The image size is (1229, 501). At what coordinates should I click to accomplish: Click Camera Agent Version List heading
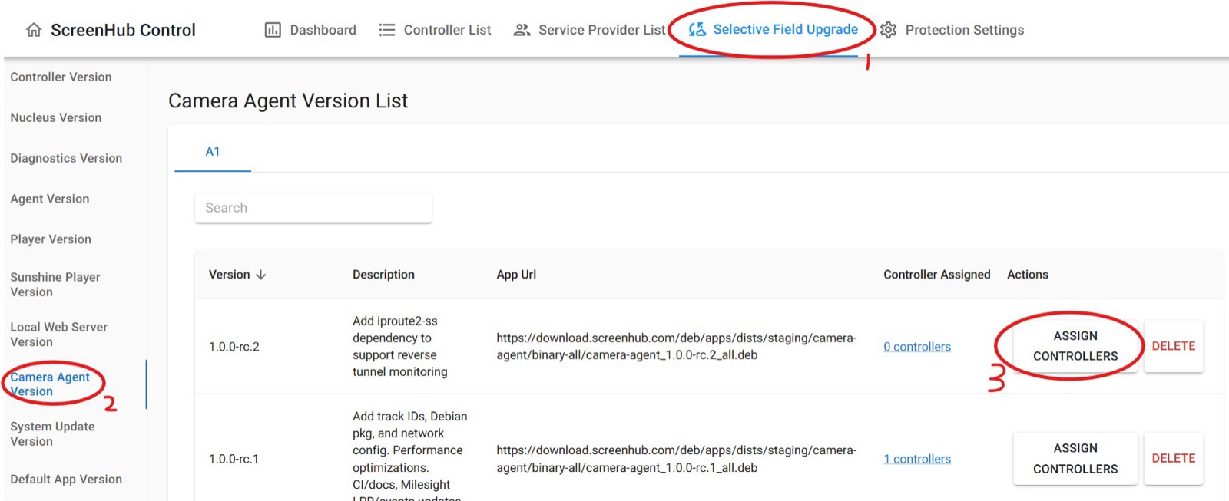click(288, 101)
